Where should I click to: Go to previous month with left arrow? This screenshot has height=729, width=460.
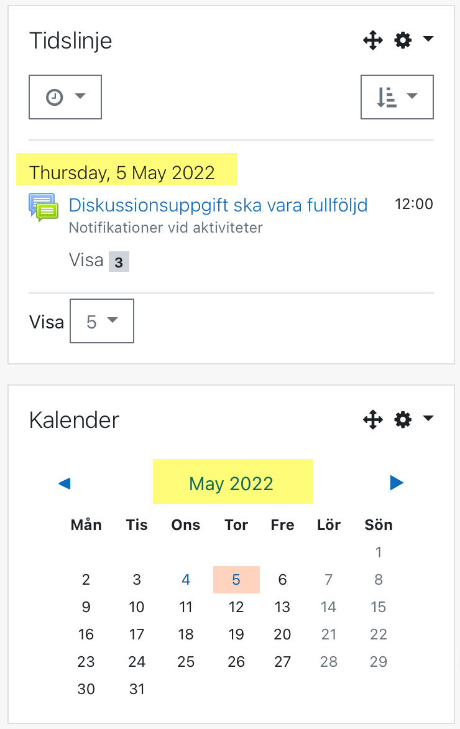click(65, 483)
